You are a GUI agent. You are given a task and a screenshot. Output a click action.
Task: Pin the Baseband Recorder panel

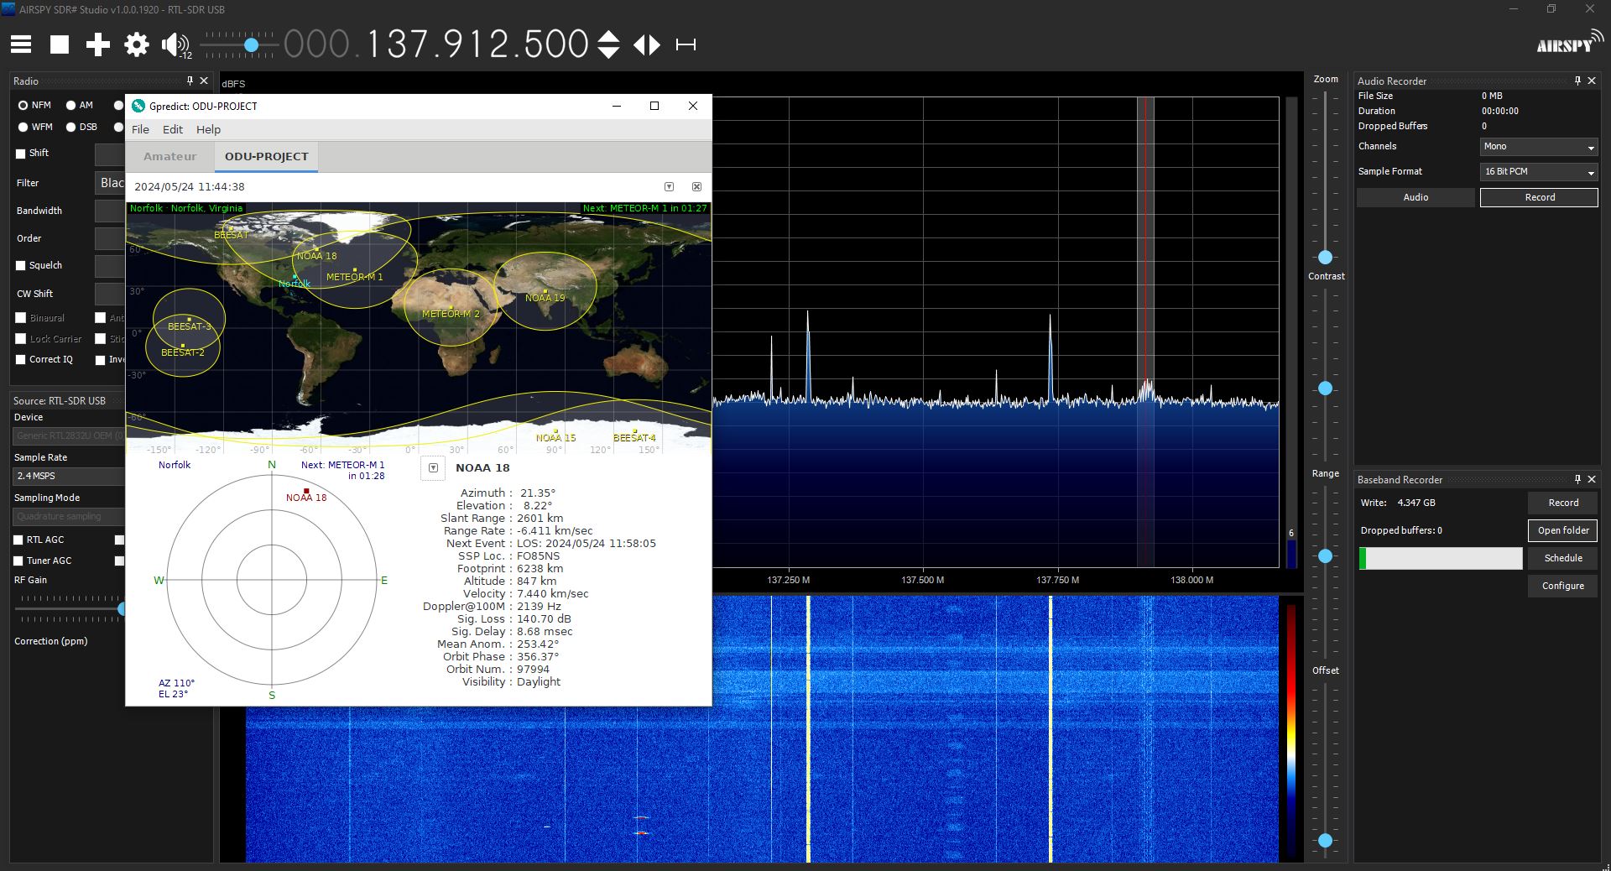1577,479
